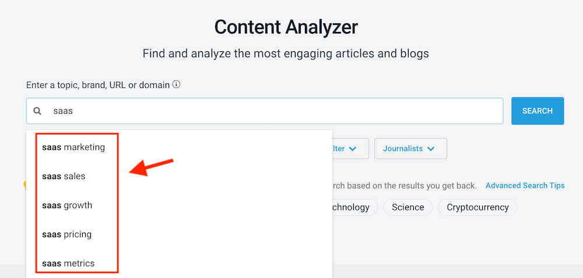Click the red annotation arrow pointing at suggestions
Image resolution: width=583 pixels, height=278 pixels.
[151, 166]
